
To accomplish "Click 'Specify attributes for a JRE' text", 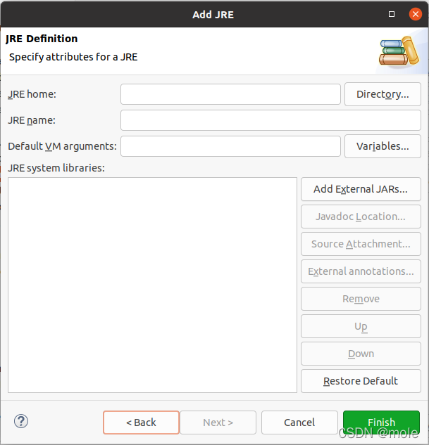I will pyautogui.click(x=73, y=57).
